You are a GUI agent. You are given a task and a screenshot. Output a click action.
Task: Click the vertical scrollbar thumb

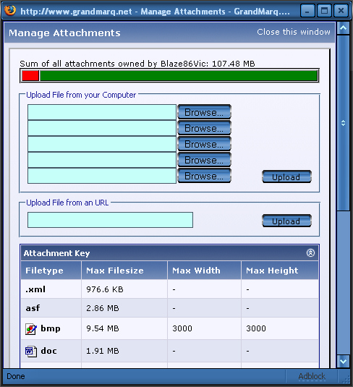343,123
